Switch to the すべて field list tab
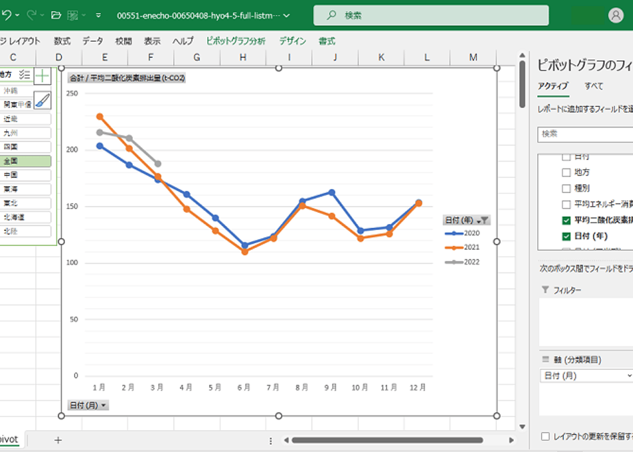The image size is (633, 452). point(593,86)
